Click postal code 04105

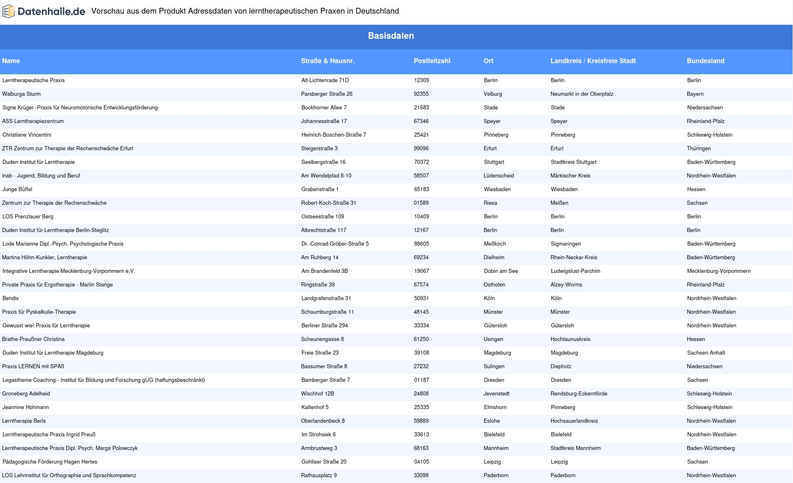[422, 462]
